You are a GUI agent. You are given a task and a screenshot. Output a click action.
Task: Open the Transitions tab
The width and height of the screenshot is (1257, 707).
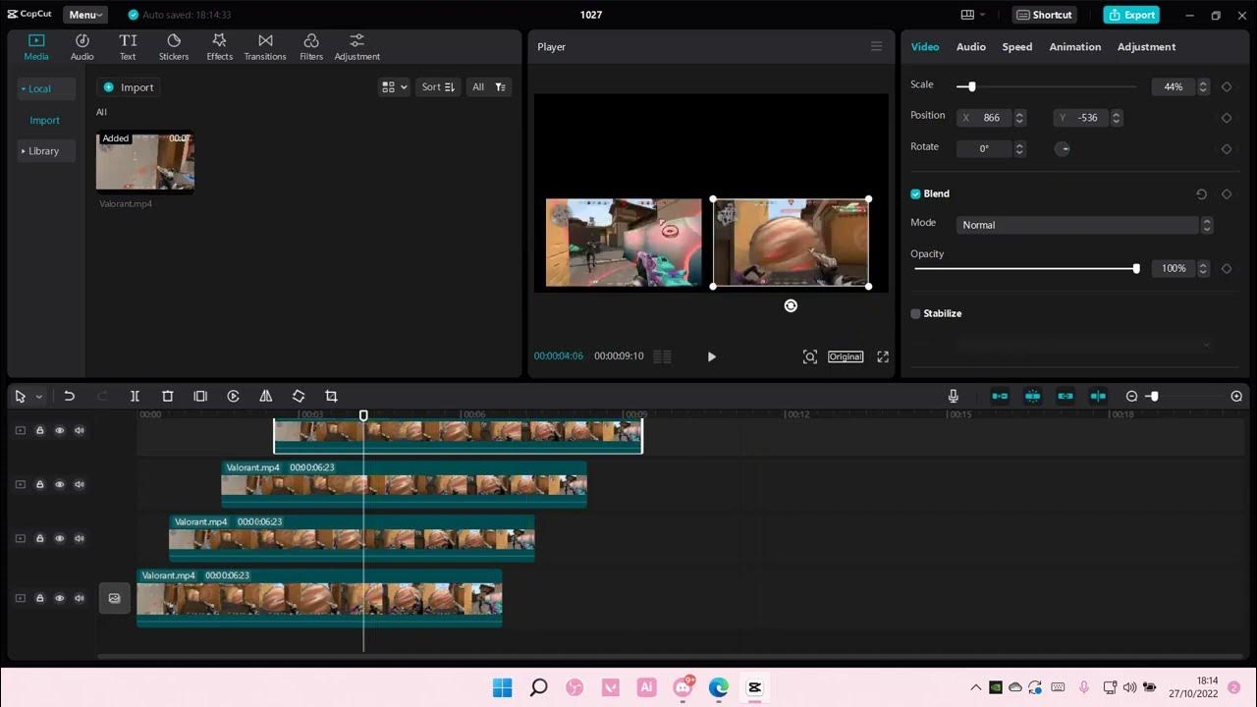pos(265,46)
